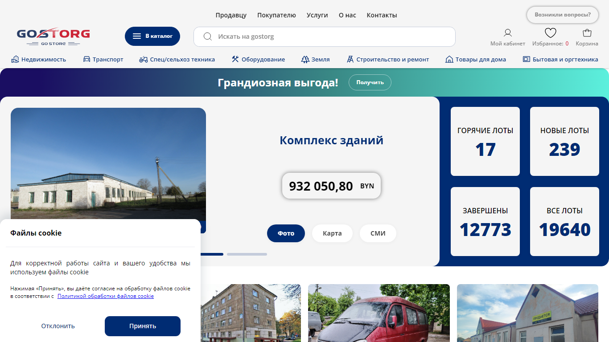
Task: Open the В каталог button
Action: tap(152, 37)
